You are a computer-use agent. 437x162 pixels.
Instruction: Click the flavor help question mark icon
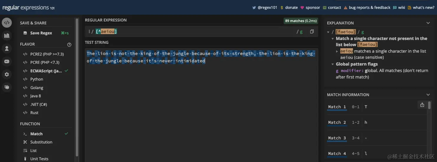click(69, 45)
